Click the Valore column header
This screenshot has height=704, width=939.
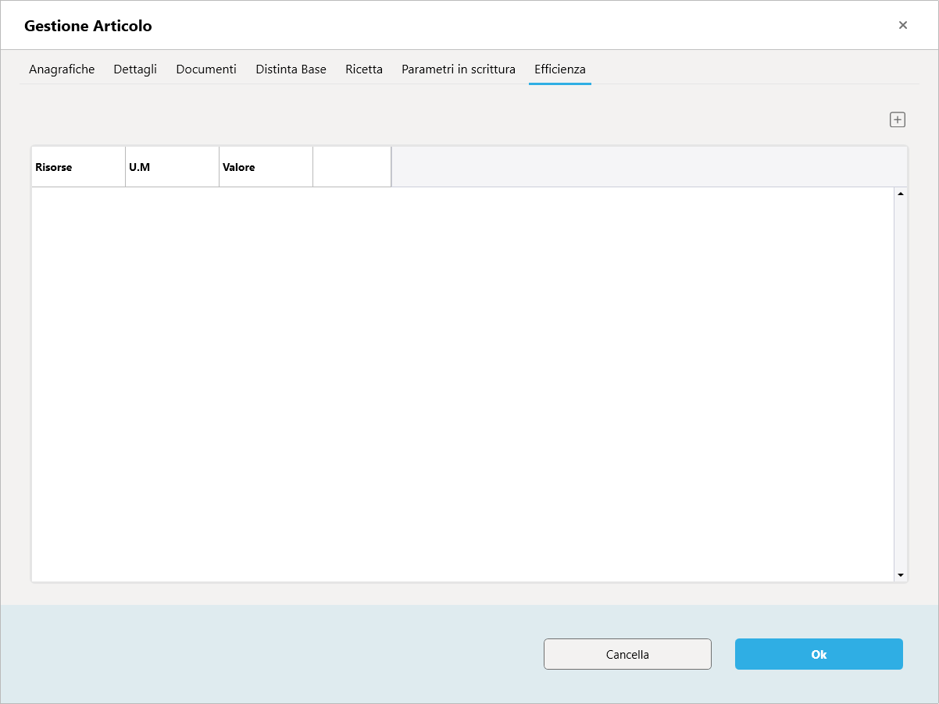point(266,167)
